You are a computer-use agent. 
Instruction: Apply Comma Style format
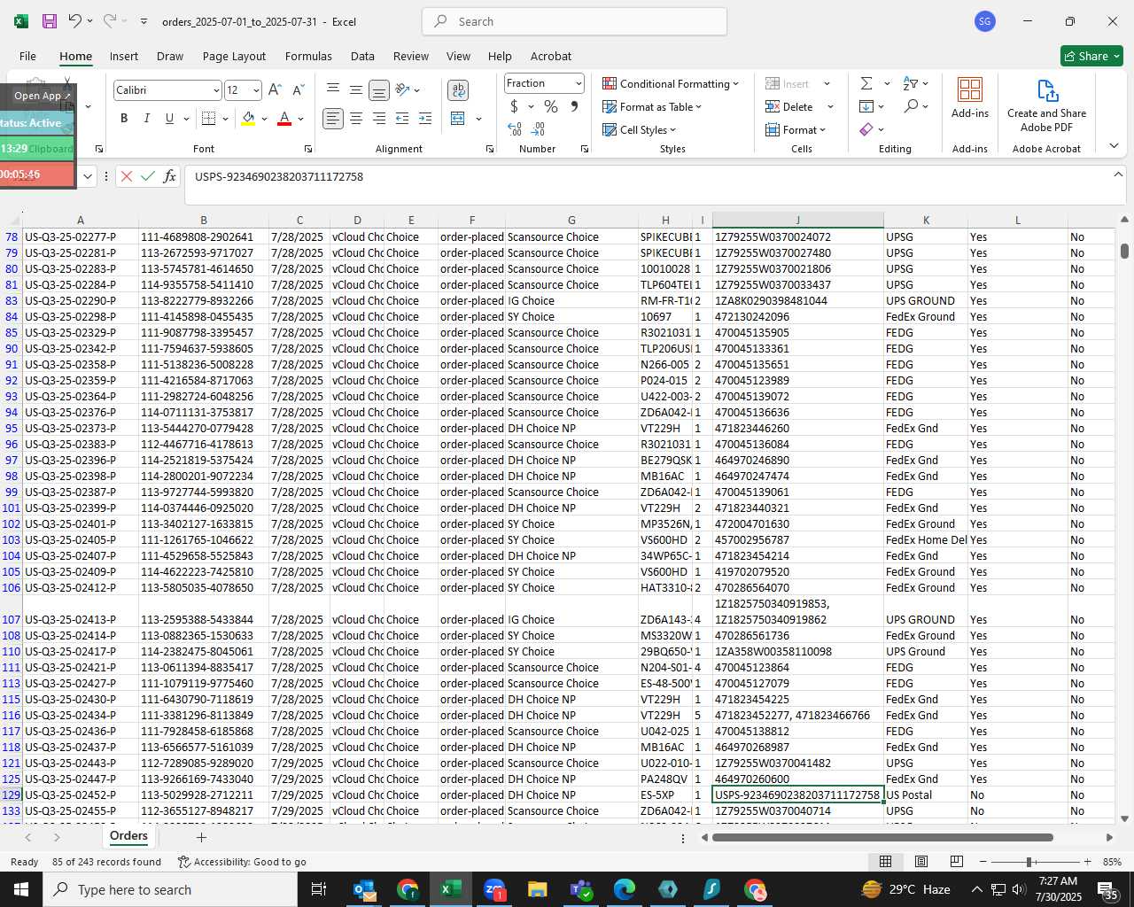click(575, 106)
